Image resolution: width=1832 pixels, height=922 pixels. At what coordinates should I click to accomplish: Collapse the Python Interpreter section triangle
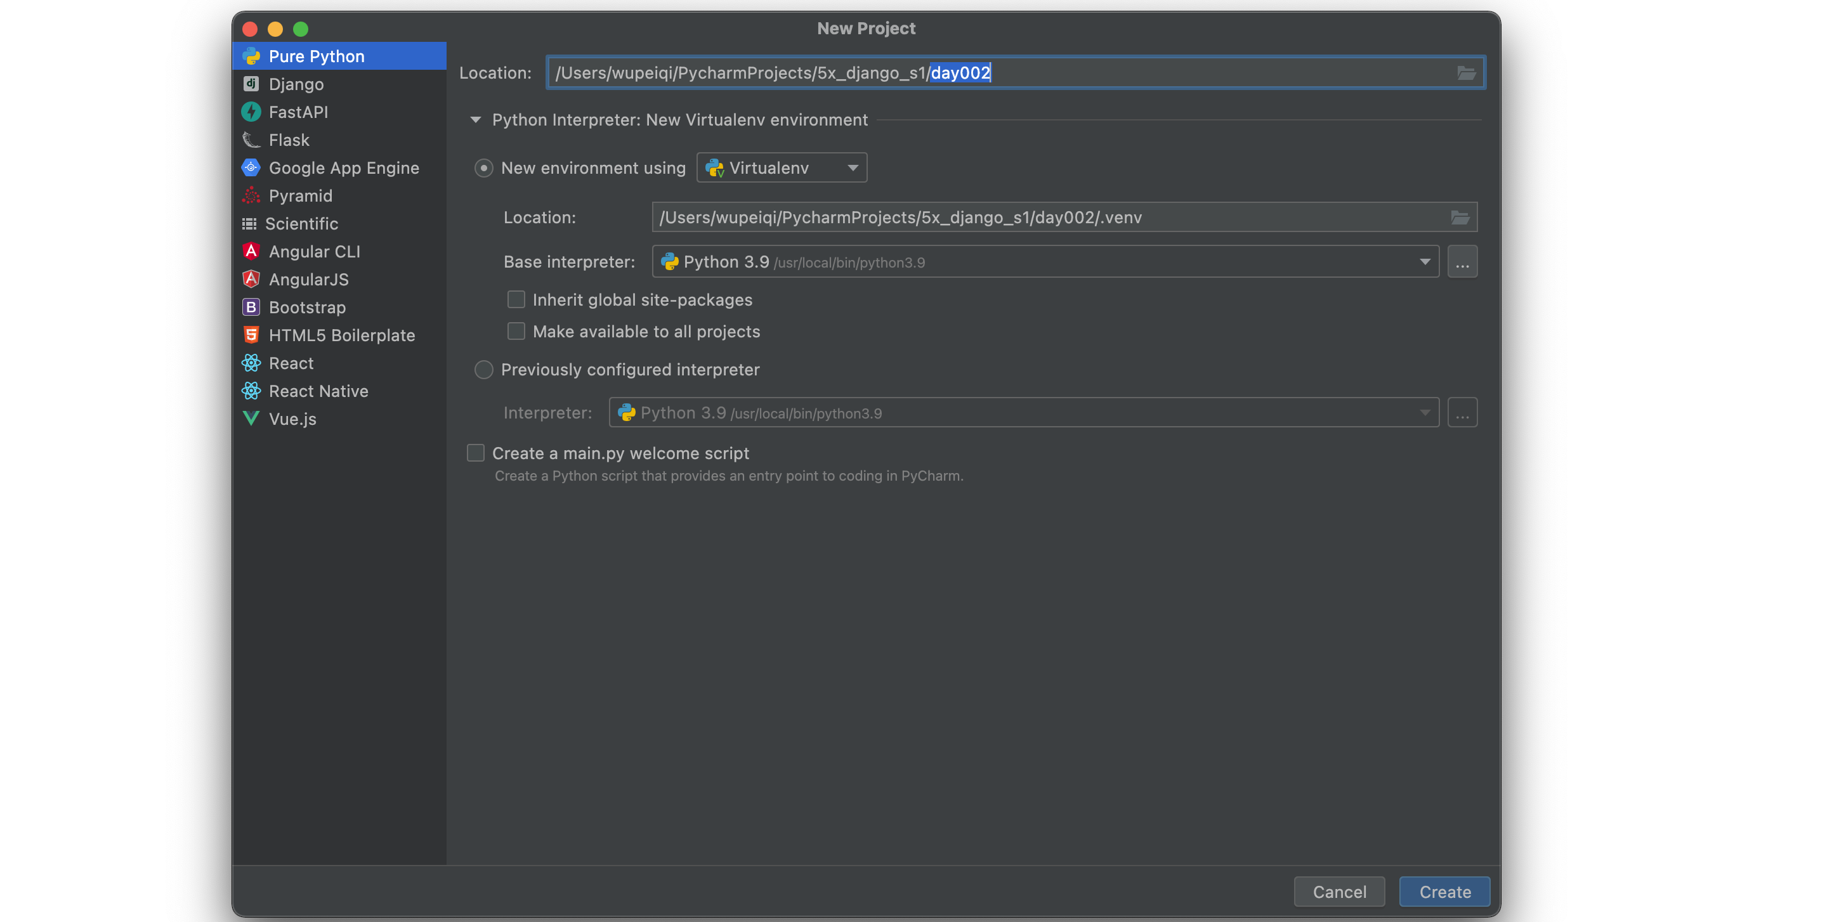click(x=476, y=119)
